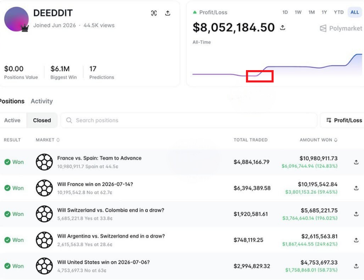The width and height of the screenshot is (364, 280).
Task: Switch to the Closed positions filter
Action: [42, 120]
